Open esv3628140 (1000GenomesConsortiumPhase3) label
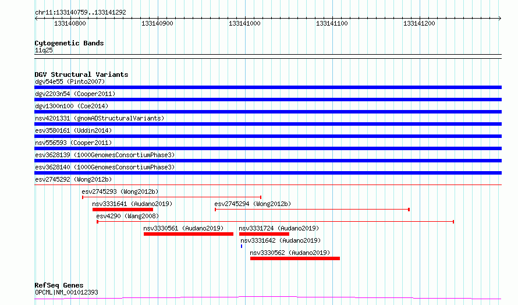The width and height of the screenshot is (518, 305). pyautogui.click(x=105, y=167)
